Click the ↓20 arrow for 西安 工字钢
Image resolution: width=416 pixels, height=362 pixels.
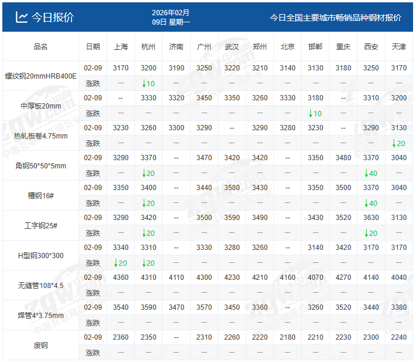coord(371,233)
